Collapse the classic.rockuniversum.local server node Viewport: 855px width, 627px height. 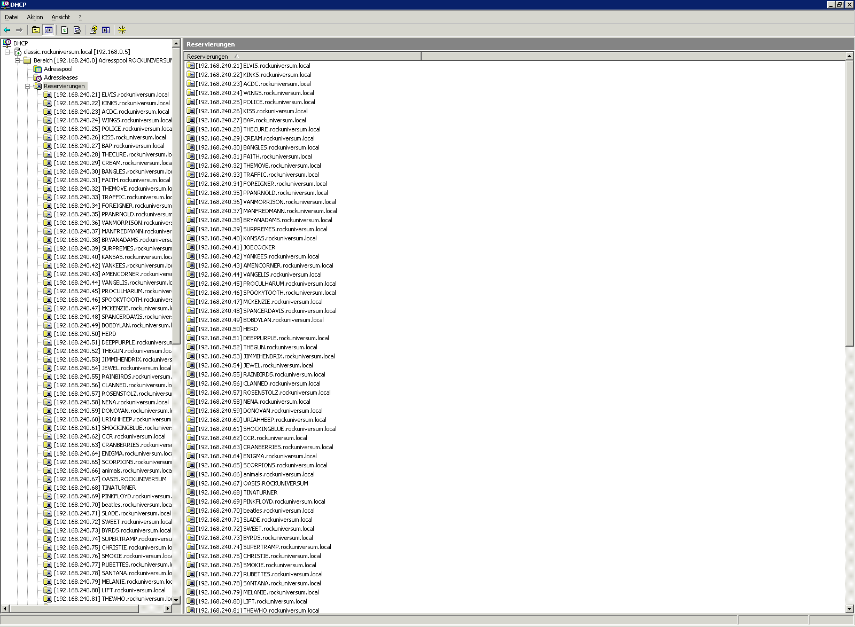click(7, 52)
